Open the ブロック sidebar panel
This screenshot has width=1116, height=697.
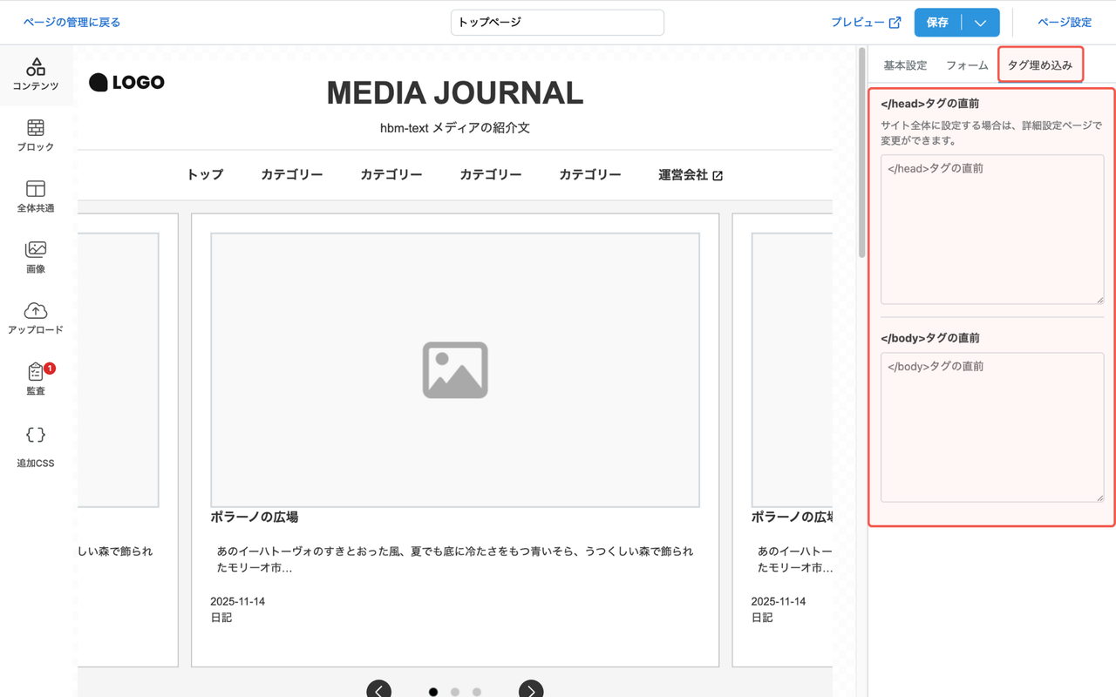click(36, 136)
